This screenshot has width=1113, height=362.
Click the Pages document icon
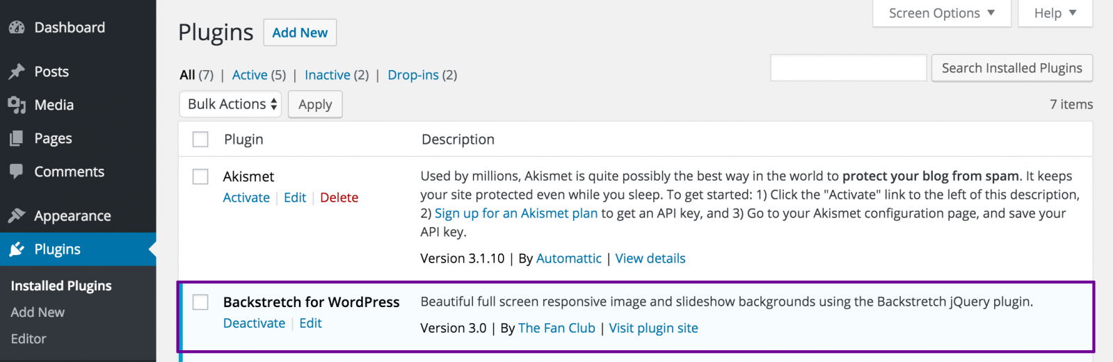pyautogui.click(x=17, y=138)
